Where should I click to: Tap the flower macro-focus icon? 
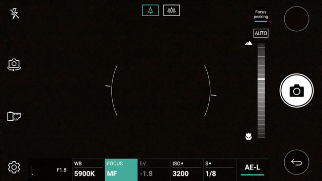point(249,136)
